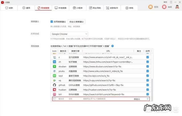Click the 启用 column header
The height and width of the screenshot is (116, 182).
(x=148, y=51)
